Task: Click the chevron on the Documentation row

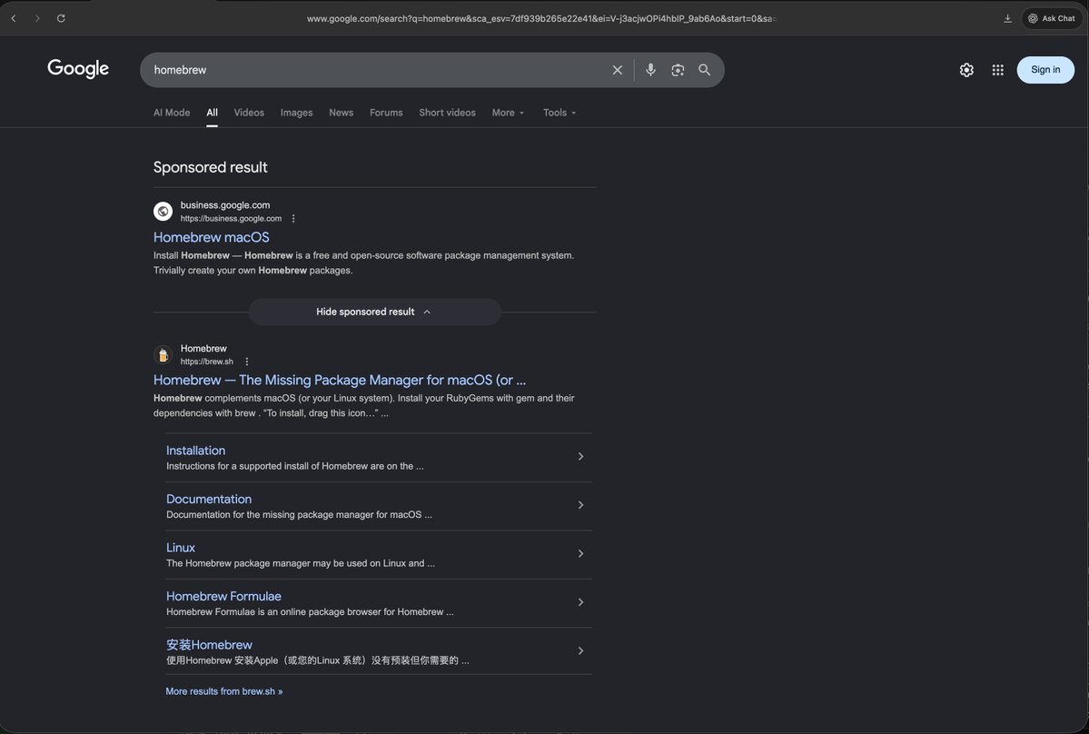Action: [x=580, y=505]
